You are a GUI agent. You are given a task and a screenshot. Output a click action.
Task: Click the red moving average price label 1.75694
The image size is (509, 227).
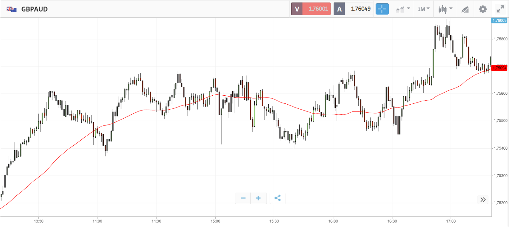coord(499,68)
